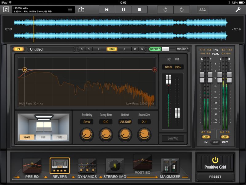Click the input left channel fader
The image size is (246, 185).
pyautogui.click(x=202, y=77)
